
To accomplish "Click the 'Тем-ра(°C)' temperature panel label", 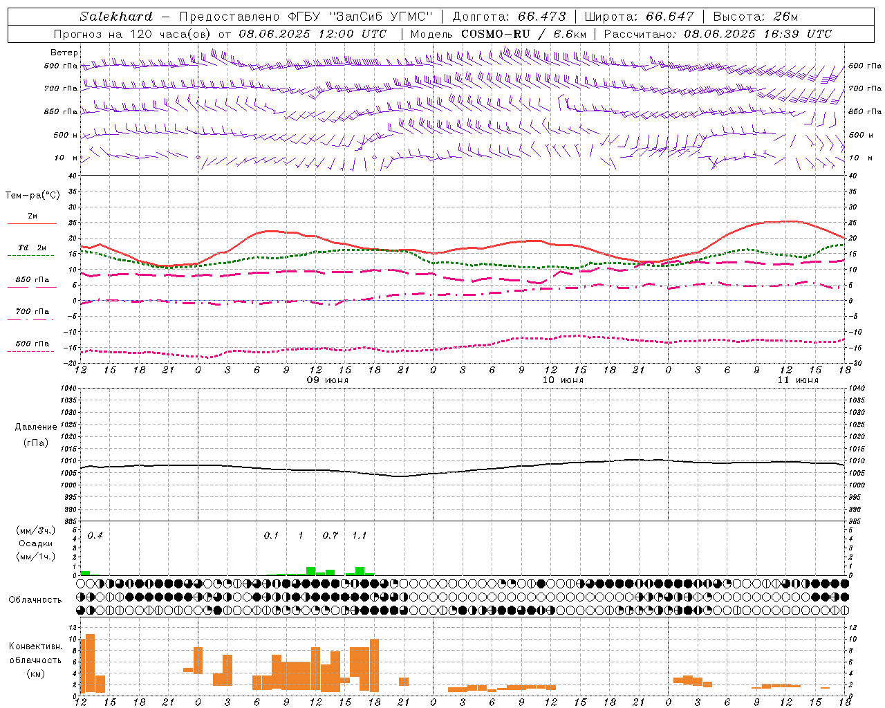I will (32, 196).
